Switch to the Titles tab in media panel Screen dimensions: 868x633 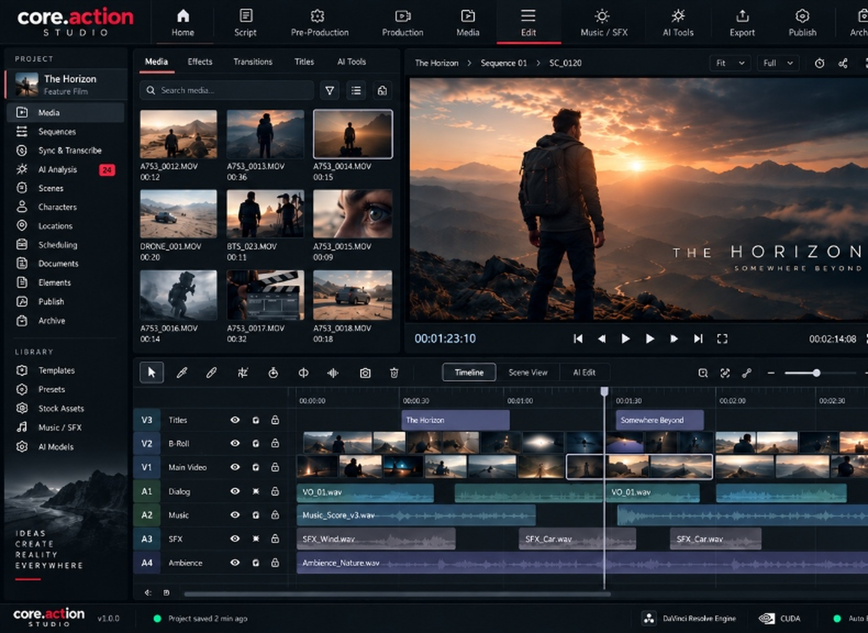coord(304,62)
